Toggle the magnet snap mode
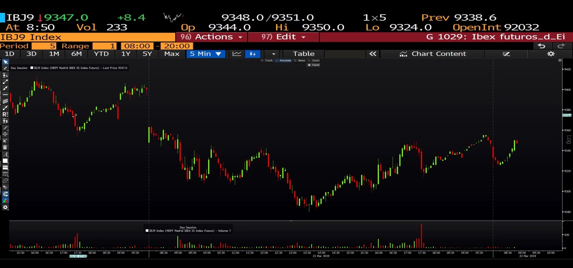The height and width of the screenshot is (268, 573). pos(5,194)
